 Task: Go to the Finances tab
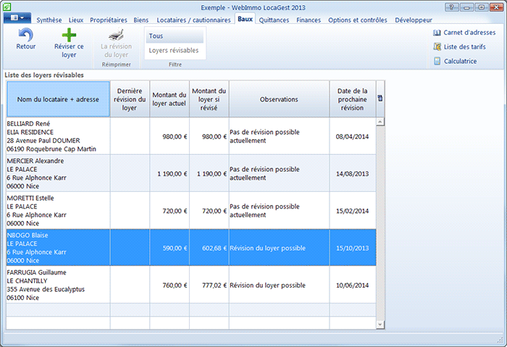click(x=309, y=20)
